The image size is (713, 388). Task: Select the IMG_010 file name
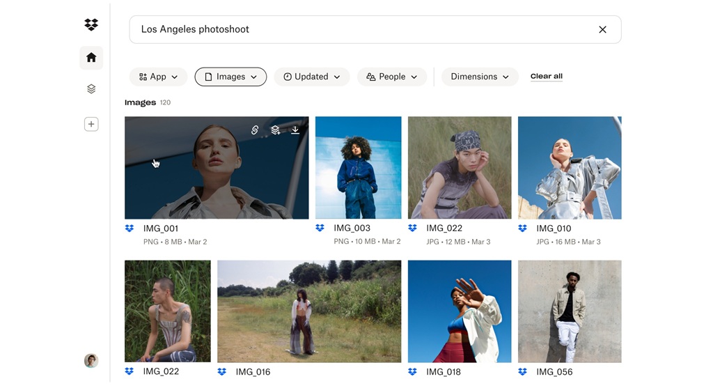coord(554,228)
